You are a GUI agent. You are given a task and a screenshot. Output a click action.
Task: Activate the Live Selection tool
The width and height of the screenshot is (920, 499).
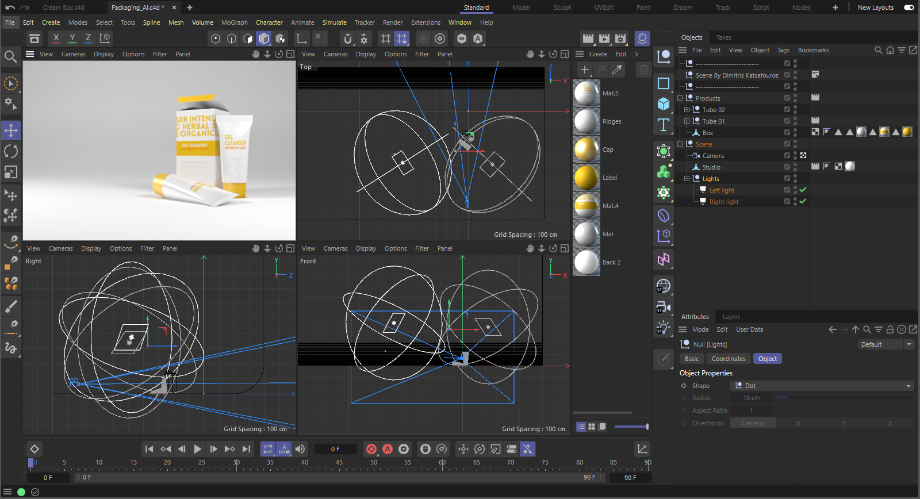coord(11,83)
